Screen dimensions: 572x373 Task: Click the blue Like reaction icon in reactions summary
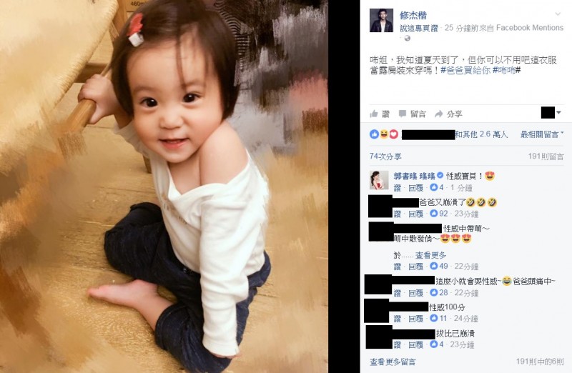pos(374,134)
